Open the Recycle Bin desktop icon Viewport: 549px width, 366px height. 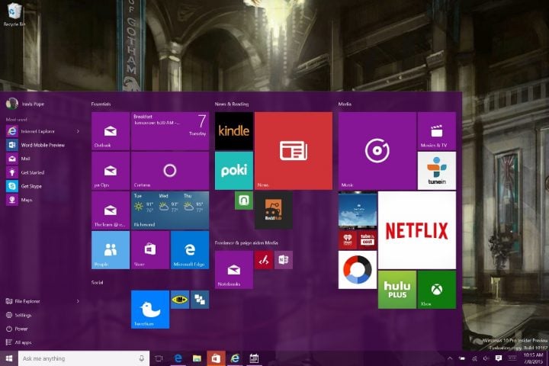(14, 14)
